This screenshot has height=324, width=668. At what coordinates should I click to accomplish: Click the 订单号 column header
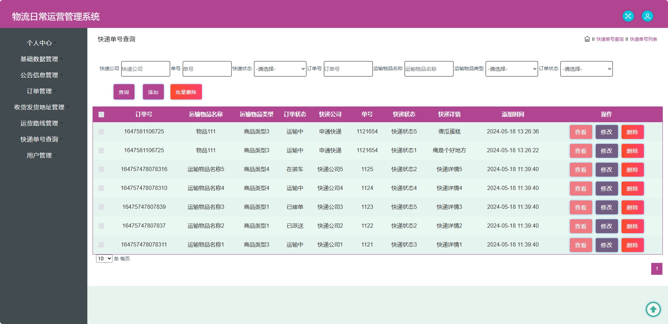click(x=144, y=114)
